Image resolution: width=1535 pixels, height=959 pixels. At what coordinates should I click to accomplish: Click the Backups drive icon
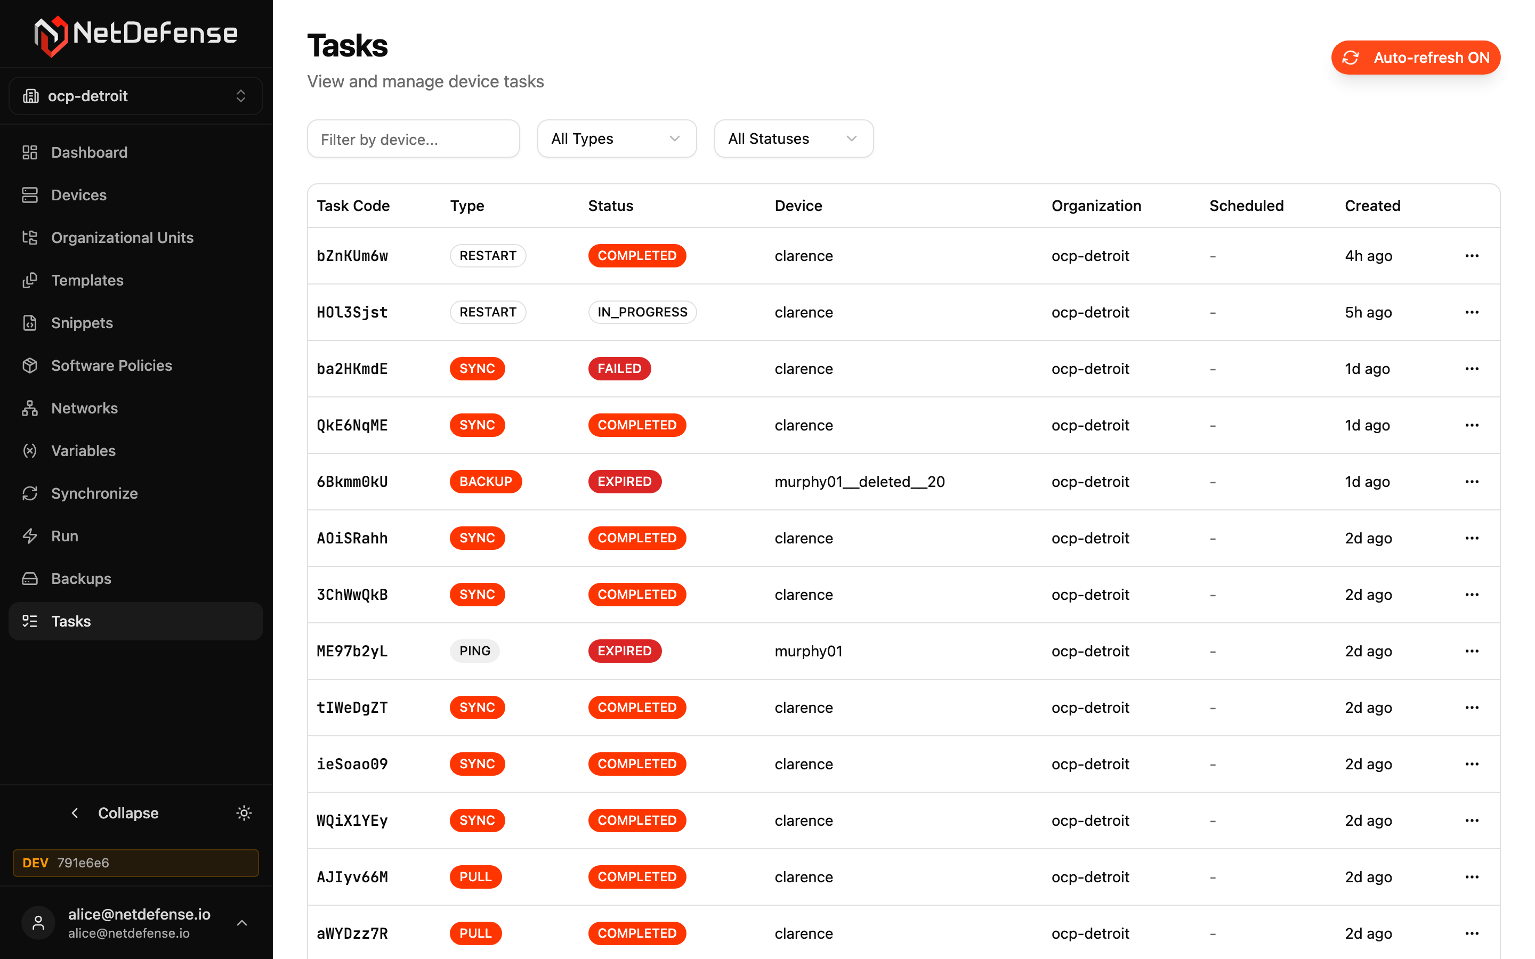[30, 579]
